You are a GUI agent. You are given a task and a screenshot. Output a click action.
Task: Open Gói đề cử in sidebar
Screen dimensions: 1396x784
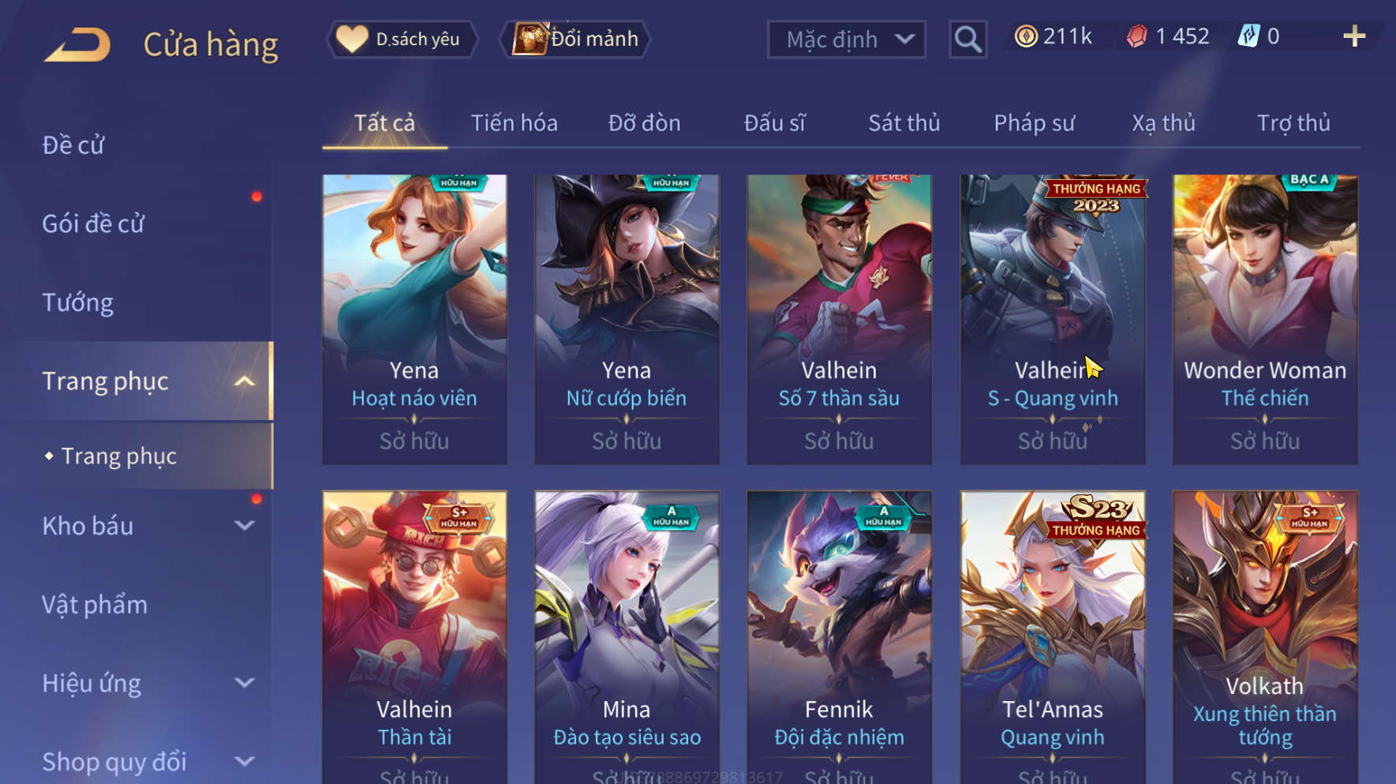click(93, 224)
